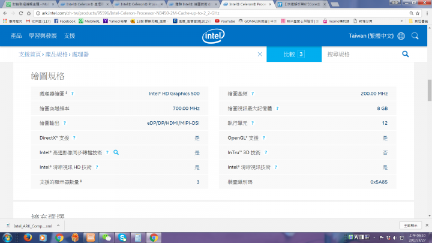Click the system clock in the taskbar

(x=417, y=238)
